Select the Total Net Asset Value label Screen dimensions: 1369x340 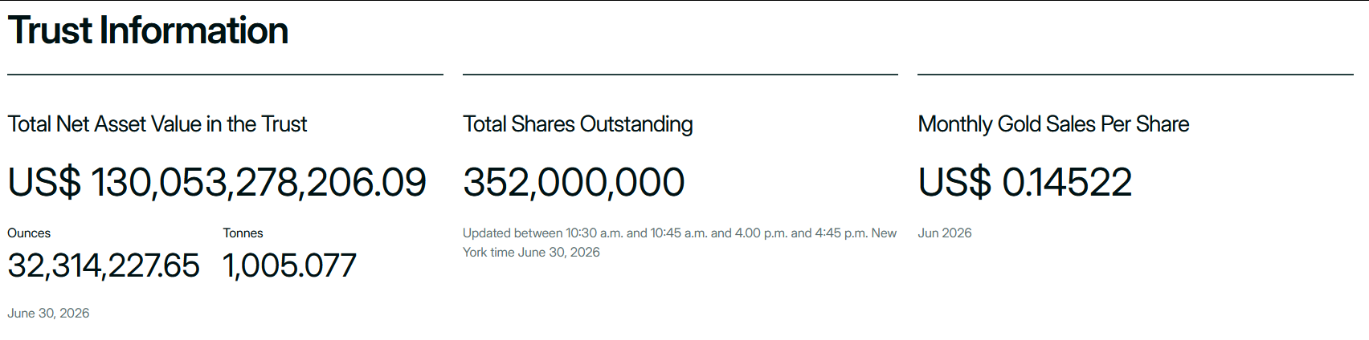pyautogui.click(x=157, y=124)
